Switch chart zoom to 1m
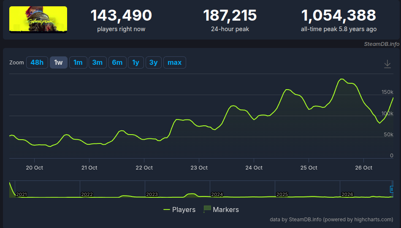Image resolution: width=401 pixels, height=228 pixels. pos(78,62)
